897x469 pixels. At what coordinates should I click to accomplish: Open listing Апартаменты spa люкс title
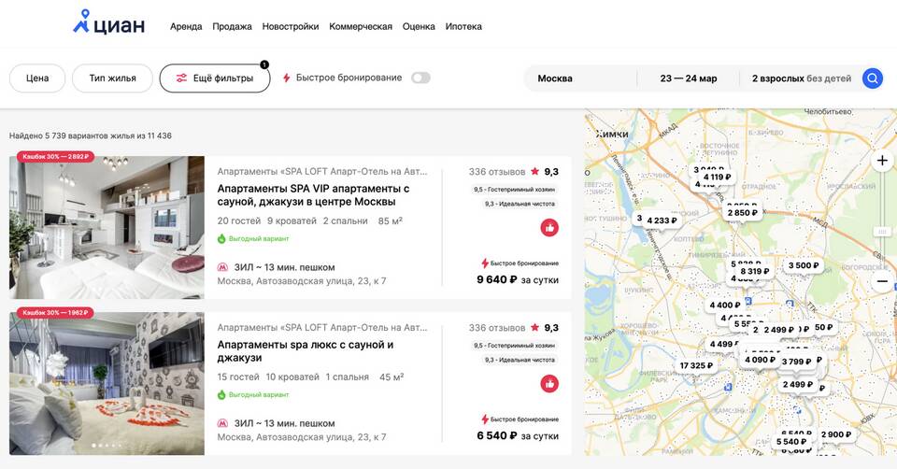pos(305,351)
